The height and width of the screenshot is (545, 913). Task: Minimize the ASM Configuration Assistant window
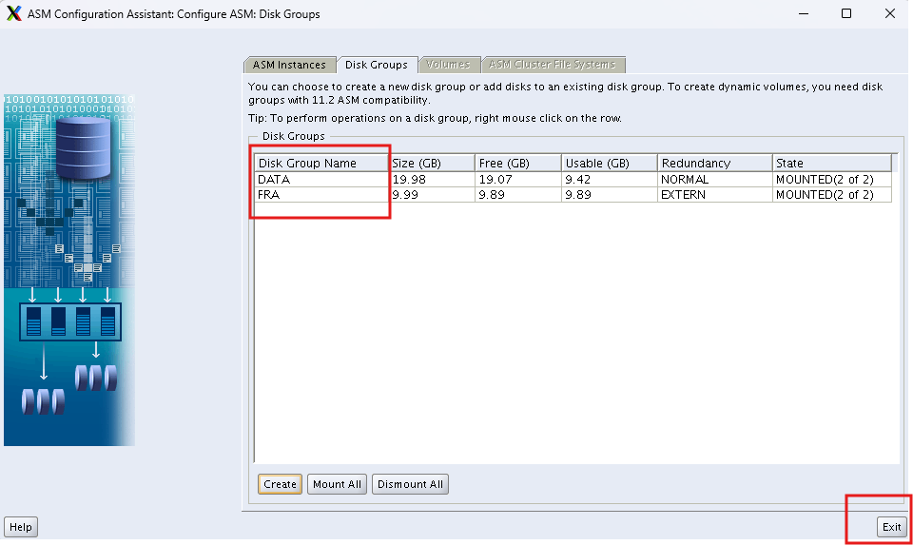point(804,13)
